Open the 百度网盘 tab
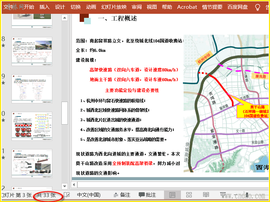 click(238, 7)
